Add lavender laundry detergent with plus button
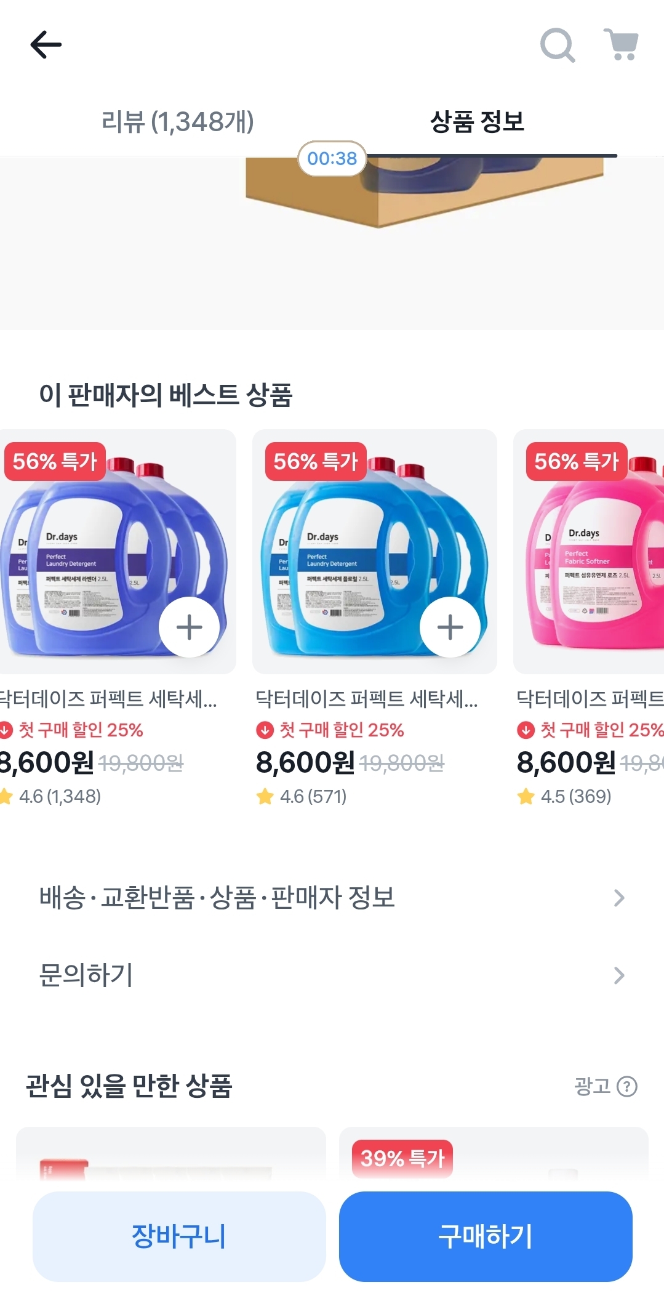 tap(189, 627)
